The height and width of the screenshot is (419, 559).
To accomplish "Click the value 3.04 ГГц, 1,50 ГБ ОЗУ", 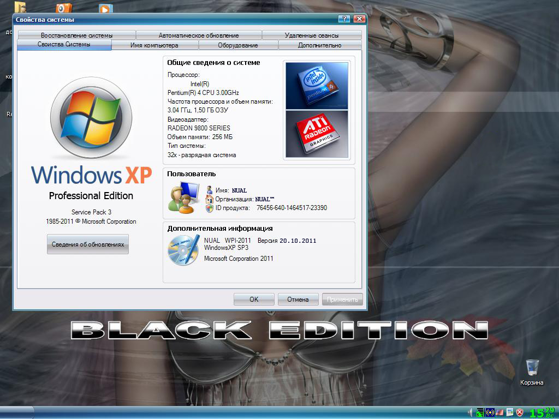I will pyautogui.click(x=198, y=110).
